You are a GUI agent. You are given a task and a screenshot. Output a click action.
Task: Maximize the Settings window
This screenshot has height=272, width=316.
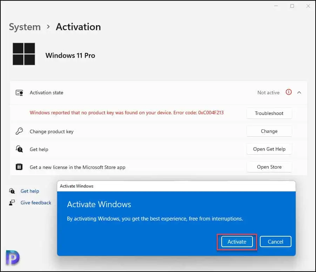click(x=292, y=6)
